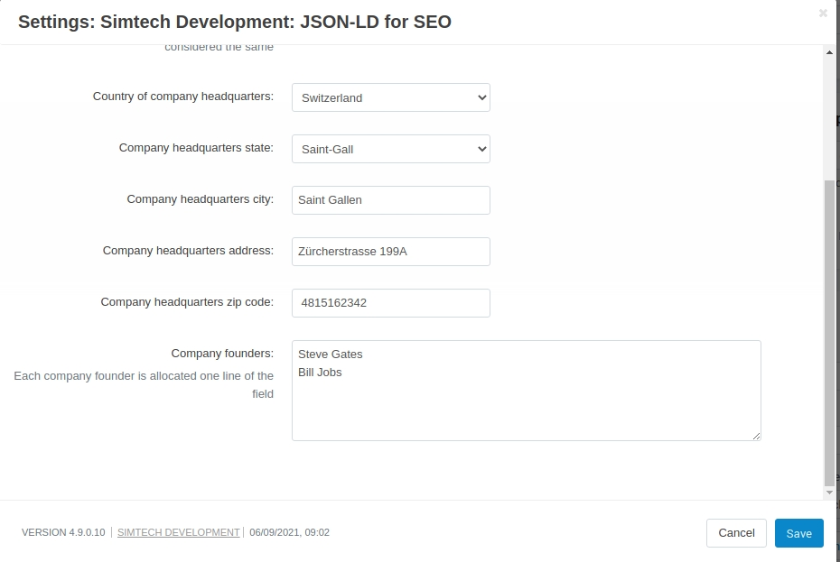Click the 'Country of company headquarters:' label

click(183, 97)
